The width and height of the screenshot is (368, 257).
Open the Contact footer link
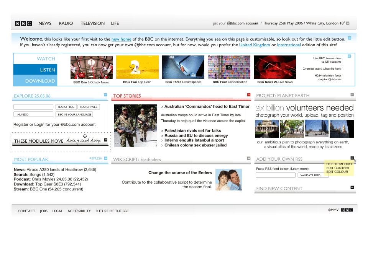pyautogui.click(x=26, y=211)
